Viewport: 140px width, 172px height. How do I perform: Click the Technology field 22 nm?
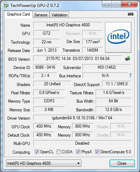pos(47,42)
